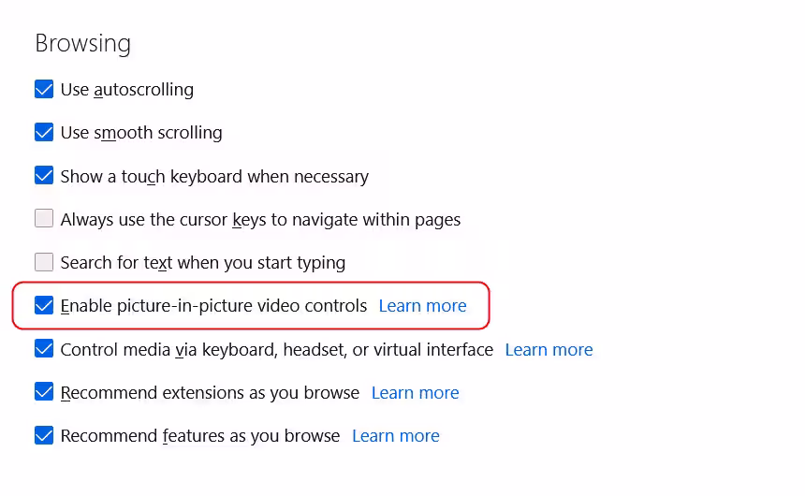
Task: Untick the Recommend features checkbox
Action: [44, 435]
